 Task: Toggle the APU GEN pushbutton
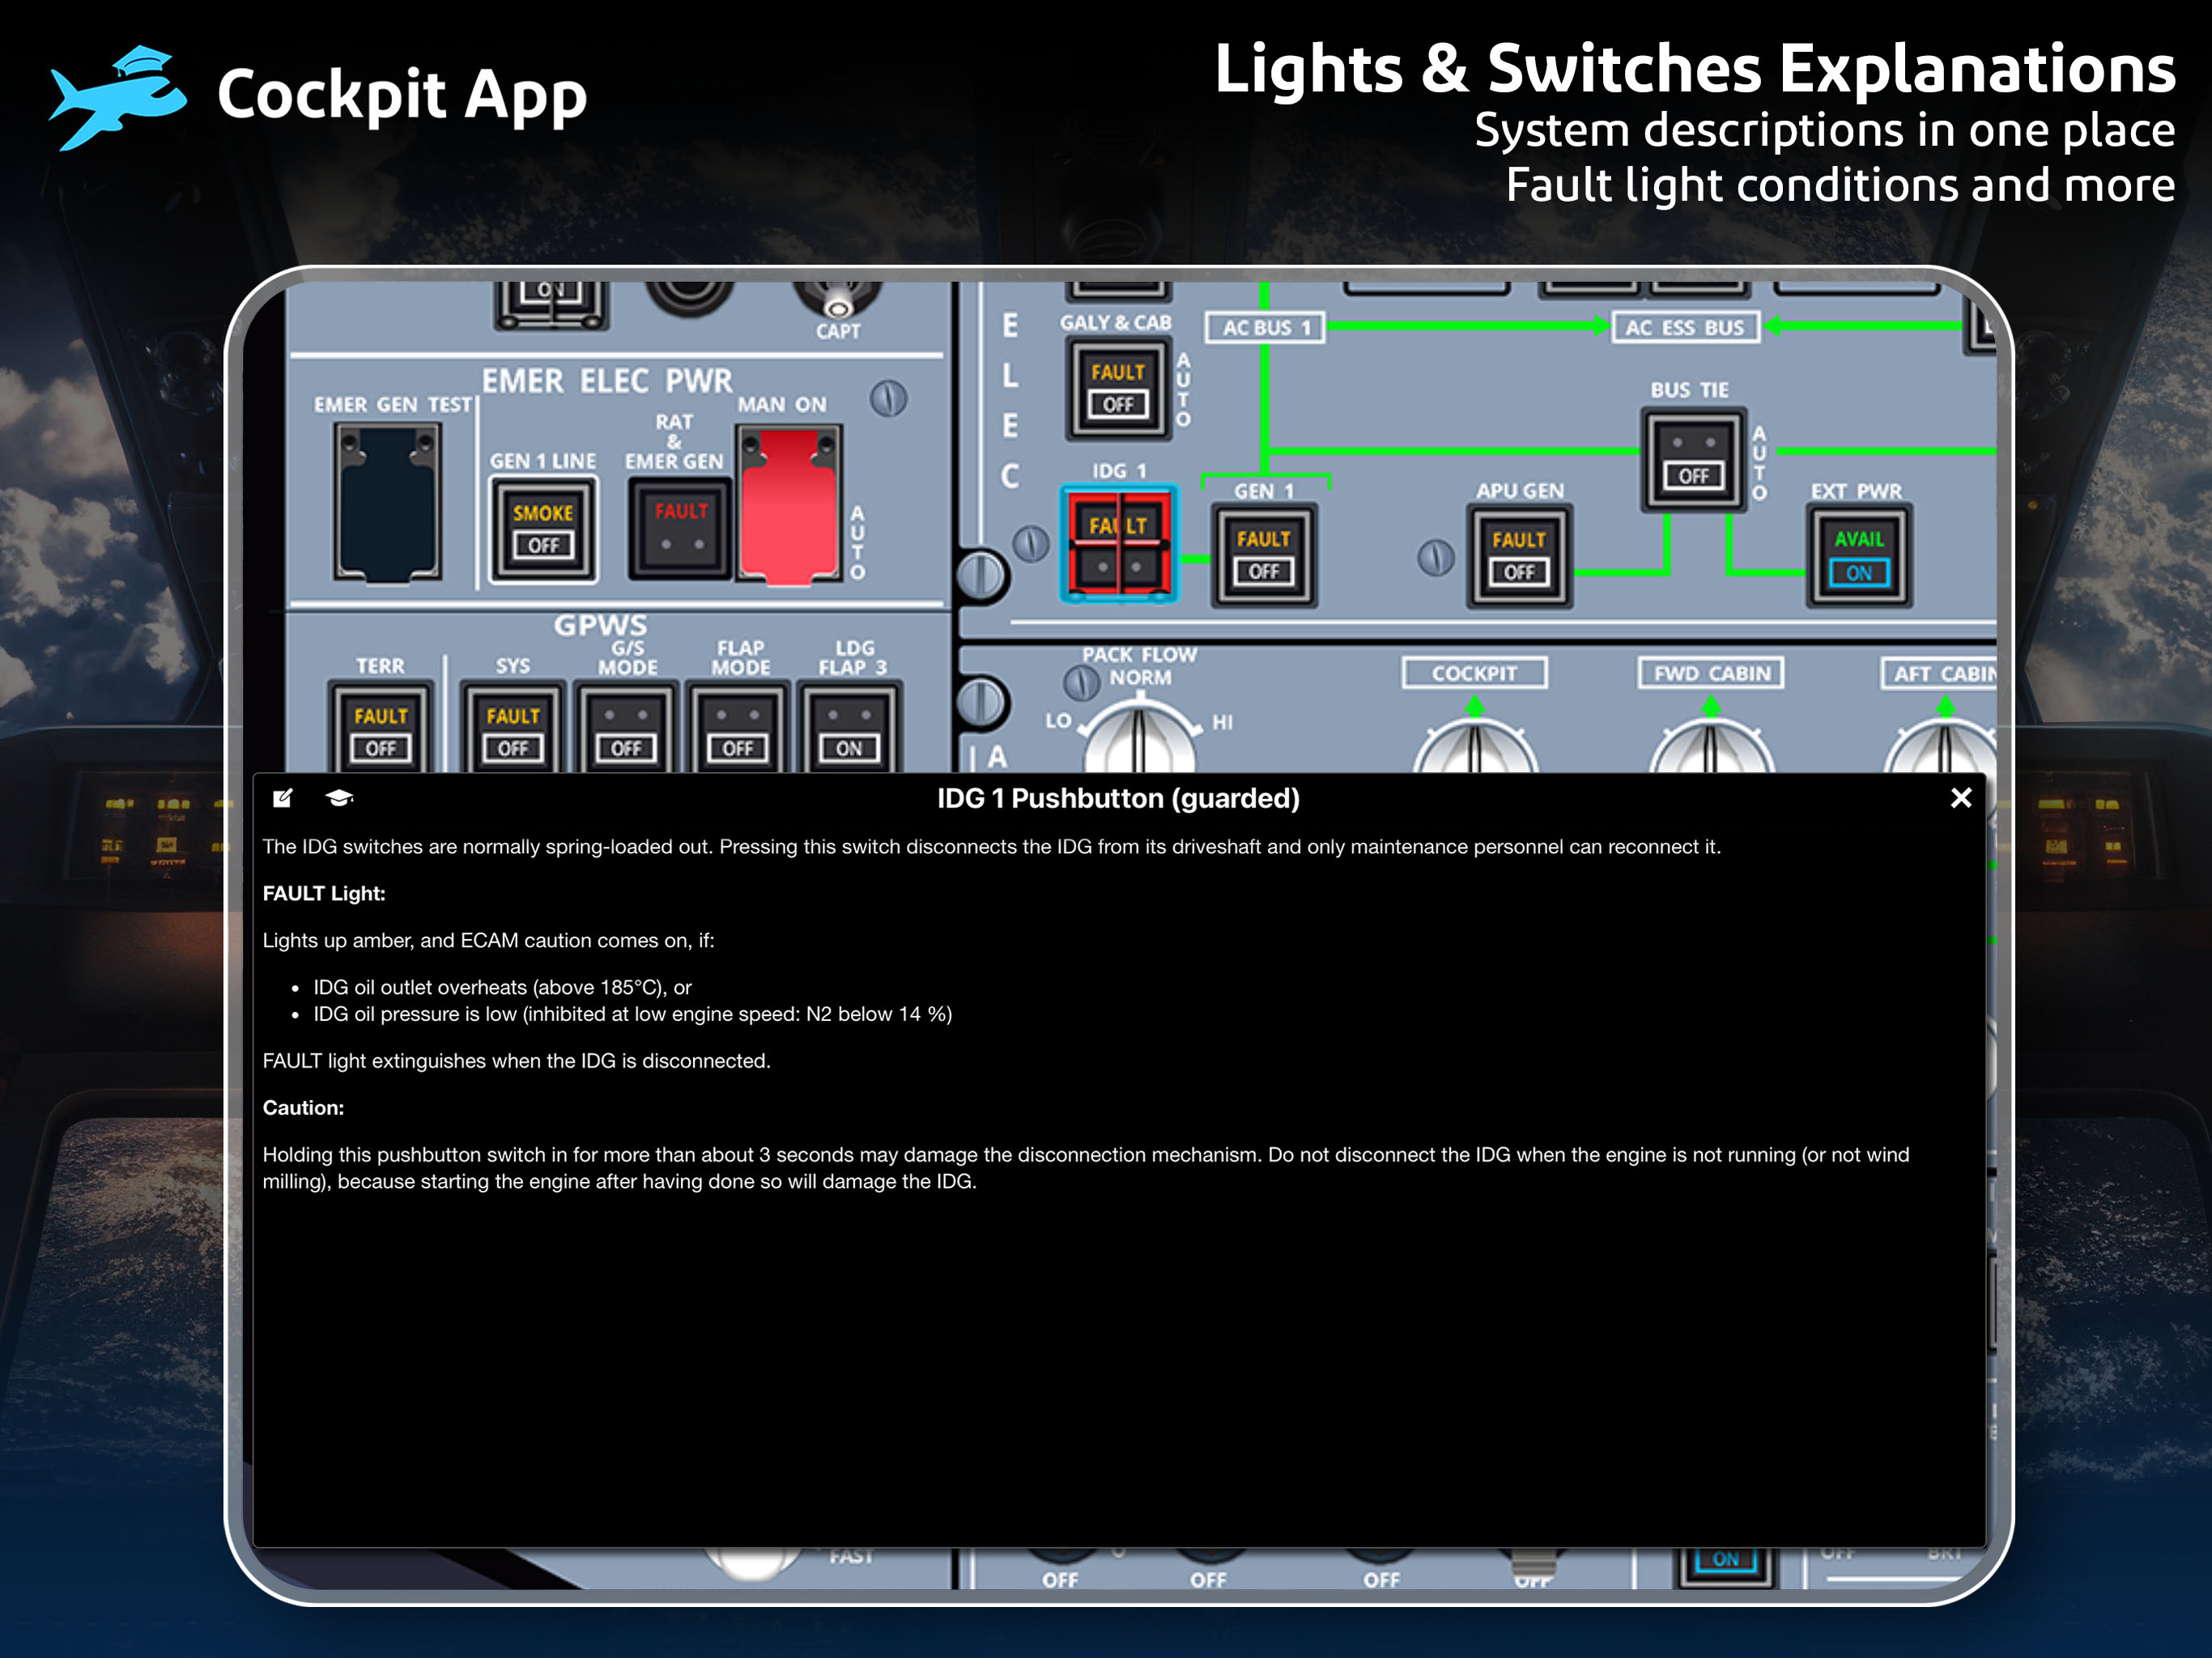[1518, 556]
